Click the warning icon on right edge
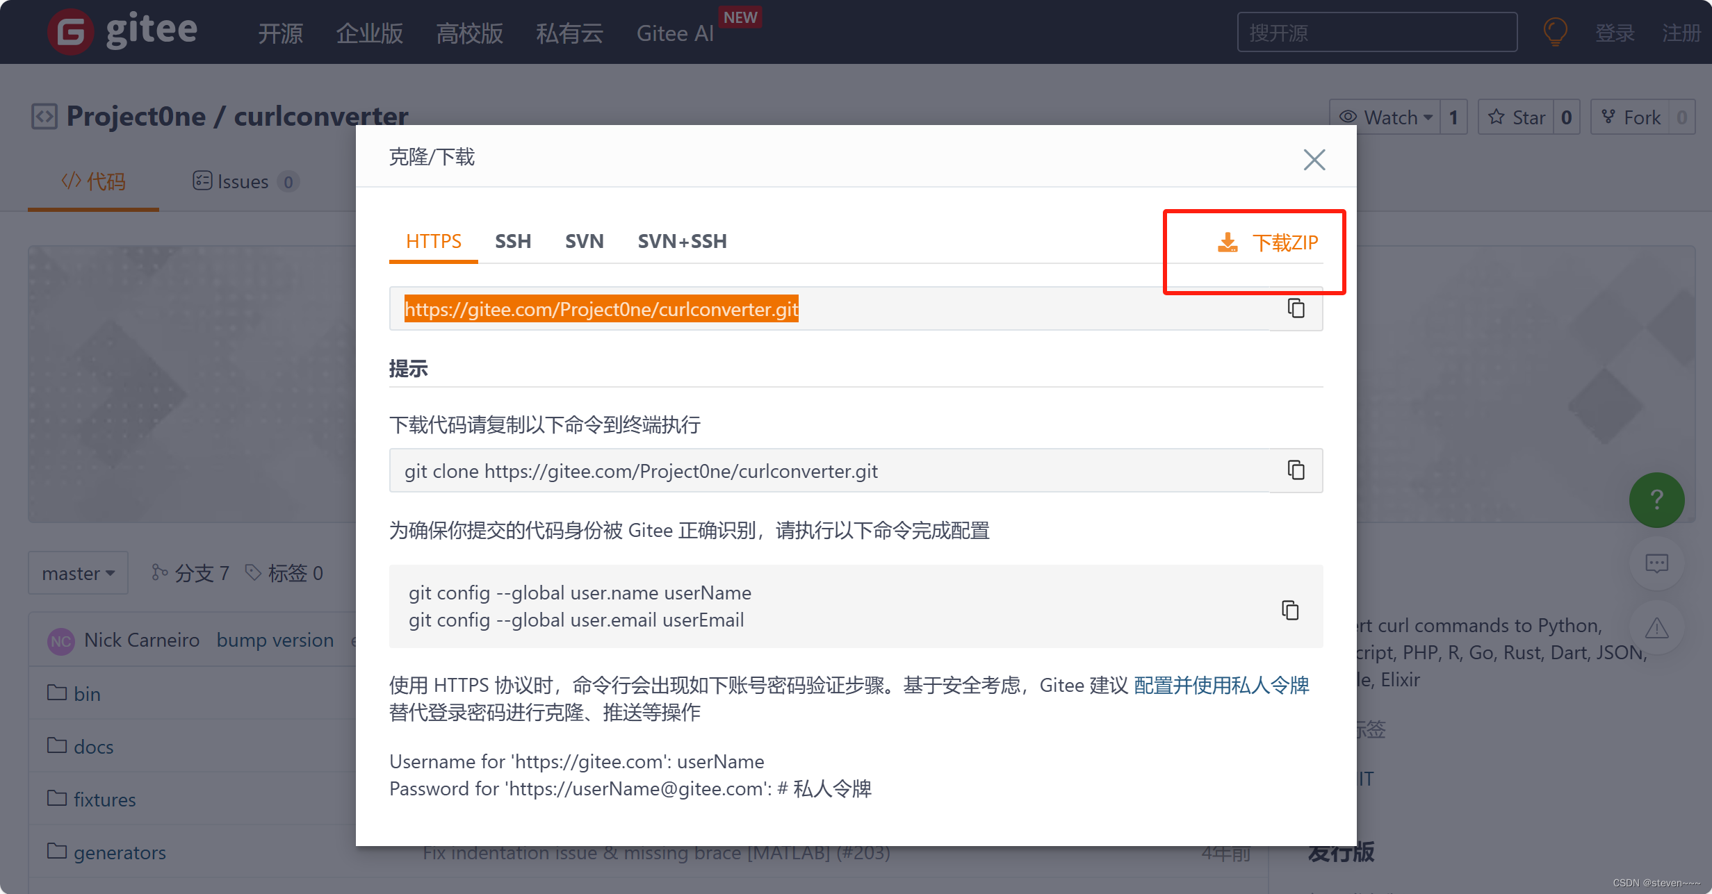Viewport: 1712px width, 894px height. (1658, 629)
